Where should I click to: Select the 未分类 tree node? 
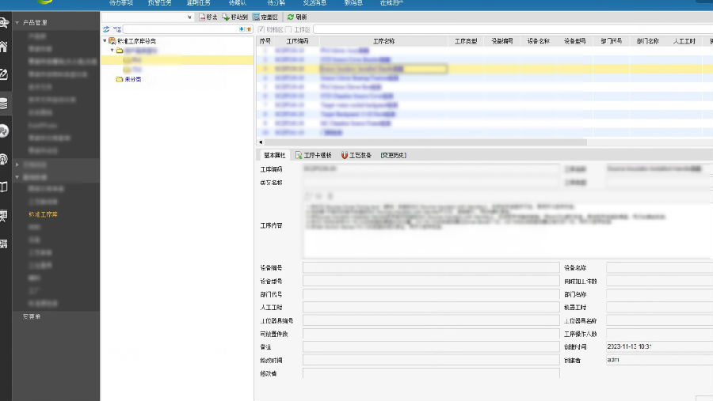(x=133, y=79)
